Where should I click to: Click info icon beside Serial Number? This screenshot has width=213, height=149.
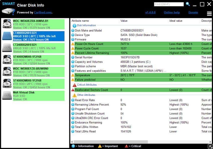click(x=73, y=57)
